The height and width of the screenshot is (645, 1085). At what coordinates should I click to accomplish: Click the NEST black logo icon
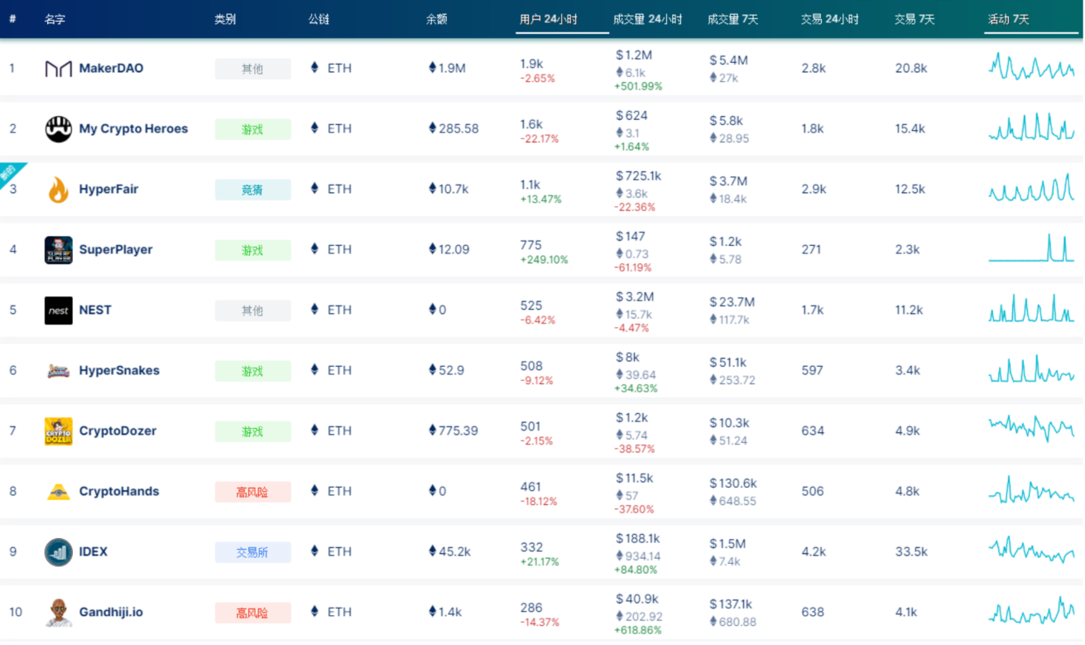58,310
